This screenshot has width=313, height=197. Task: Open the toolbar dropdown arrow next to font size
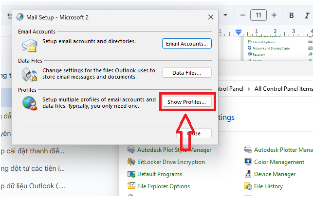225,15
